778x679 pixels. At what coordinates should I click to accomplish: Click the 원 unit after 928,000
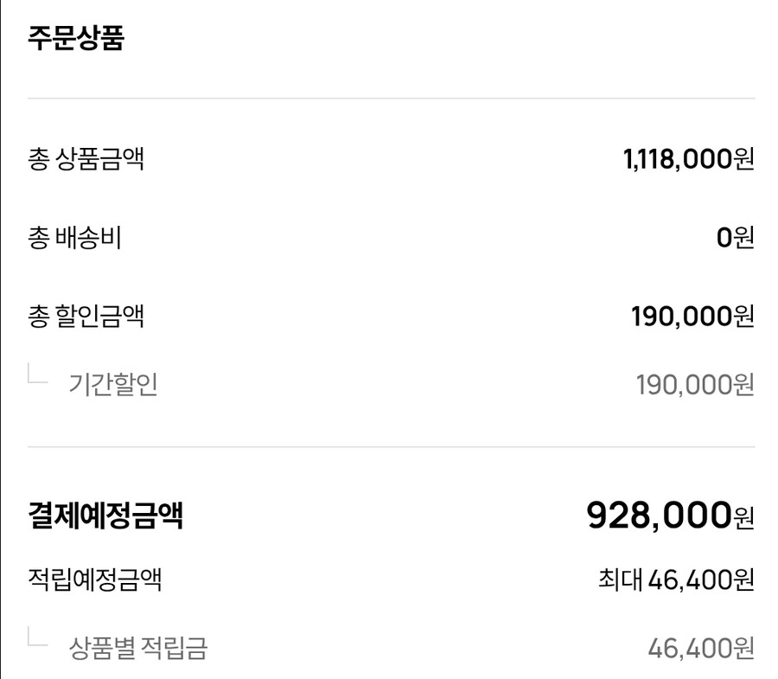(744, 519)
